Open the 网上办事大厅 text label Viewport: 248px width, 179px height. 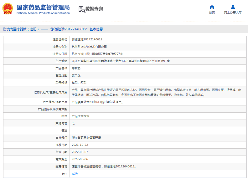[x=233, y=13]
